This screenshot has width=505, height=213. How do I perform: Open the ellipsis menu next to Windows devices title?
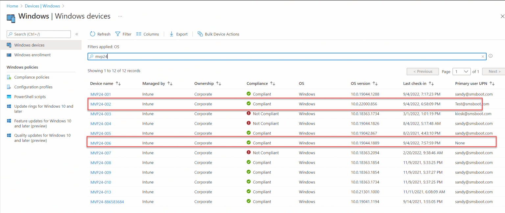tap(120, 16)
